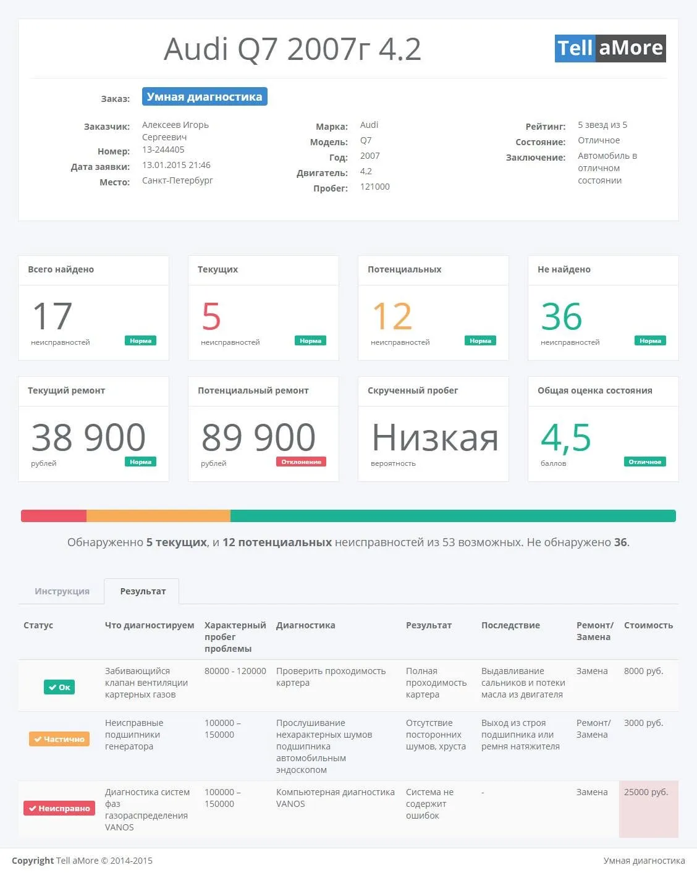697x873 pixels.
Task: Click the mileage value 121000
Action: pyautogui.click(x=374, y=187)
